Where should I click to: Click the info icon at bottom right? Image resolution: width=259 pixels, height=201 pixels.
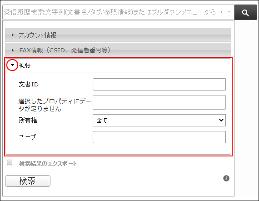coord(226,178)
